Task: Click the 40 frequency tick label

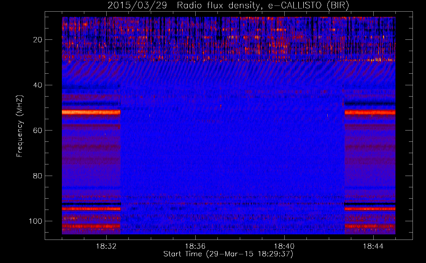Action: tap(38, 85)
